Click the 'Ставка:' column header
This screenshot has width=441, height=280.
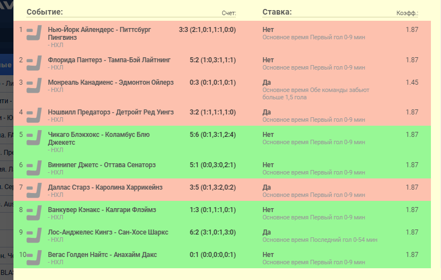pyautogui.click(x=277, y=12)
